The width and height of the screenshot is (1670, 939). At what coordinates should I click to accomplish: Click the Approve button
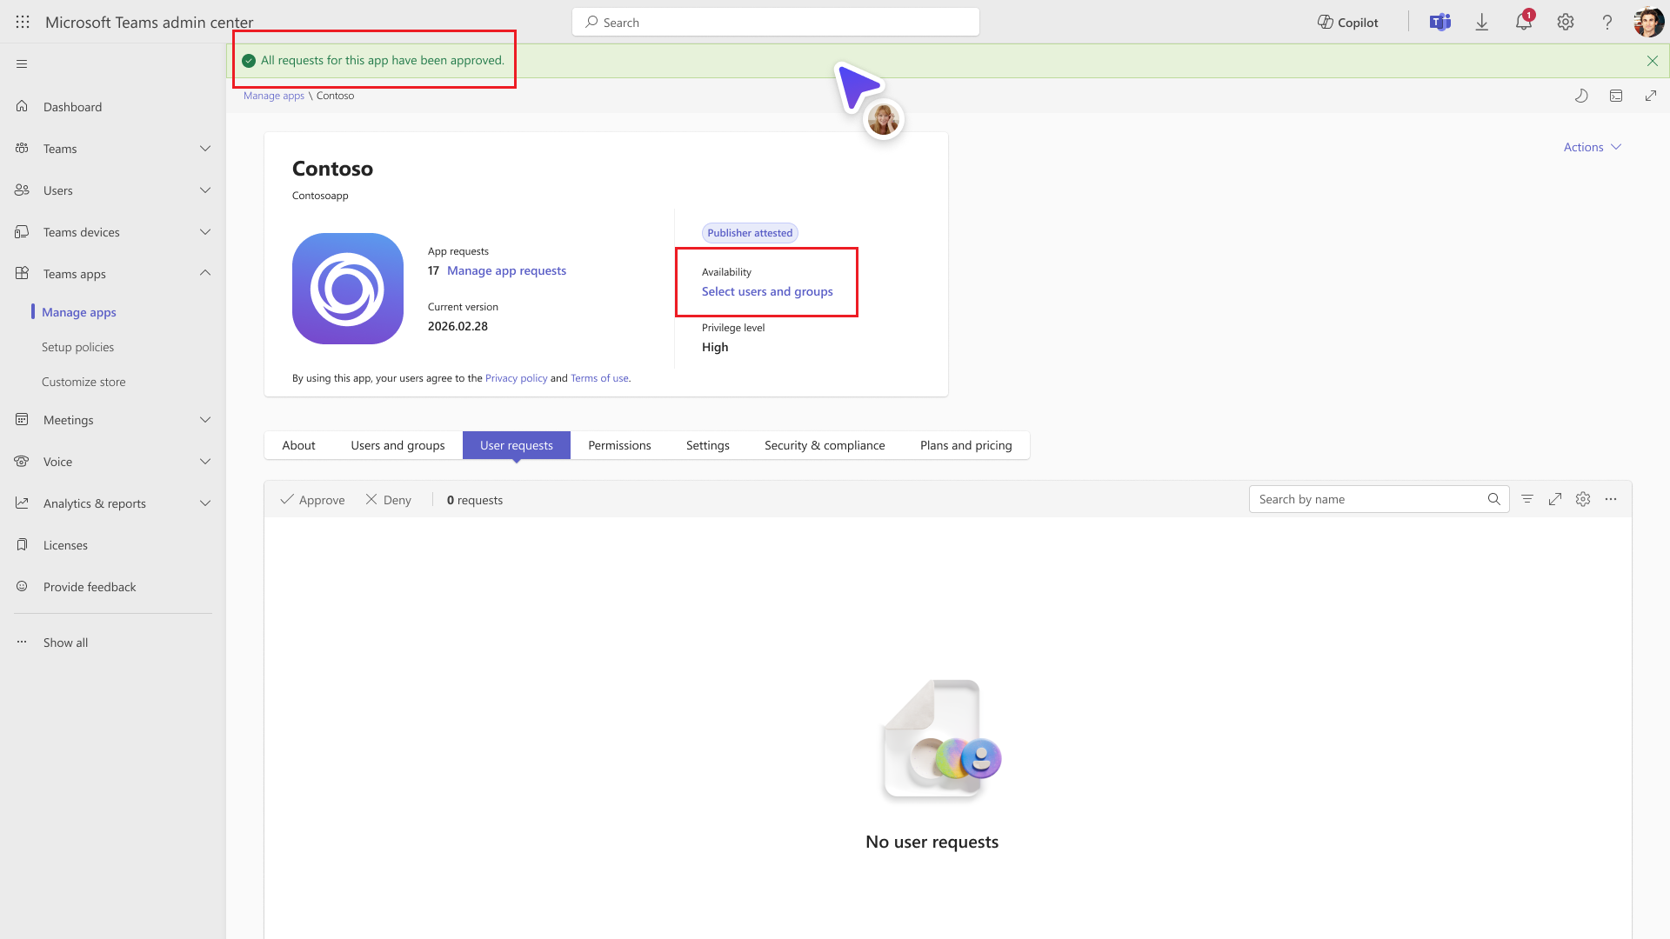[312, 500]
